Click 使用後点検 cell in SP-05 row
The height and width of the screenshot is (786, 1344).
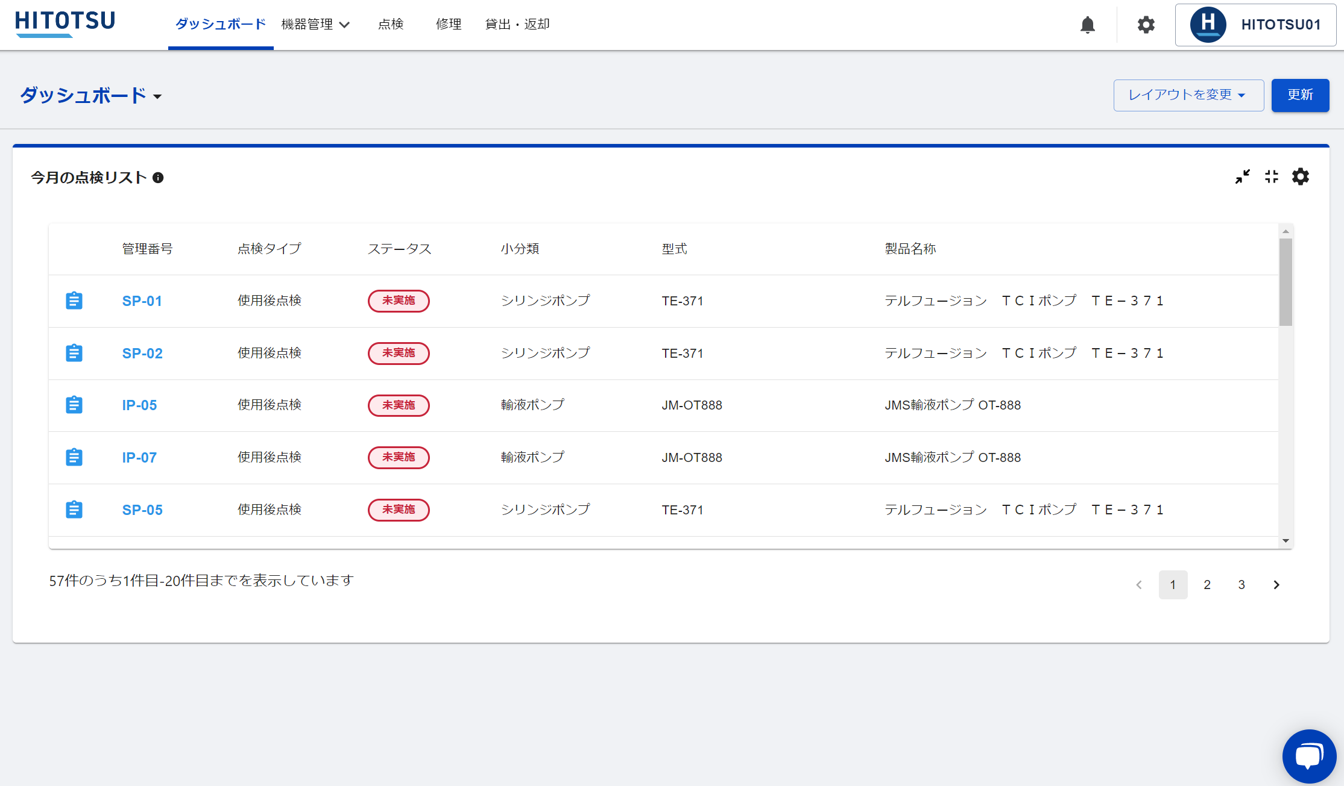click(x=269, y=510)
